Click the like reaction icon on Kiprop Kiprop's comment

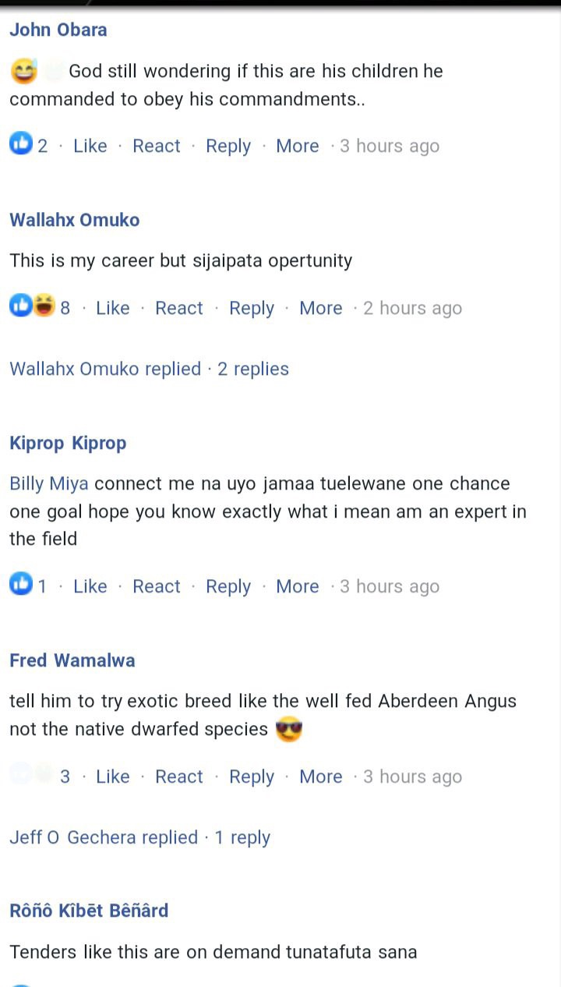[x=20, y=585]
